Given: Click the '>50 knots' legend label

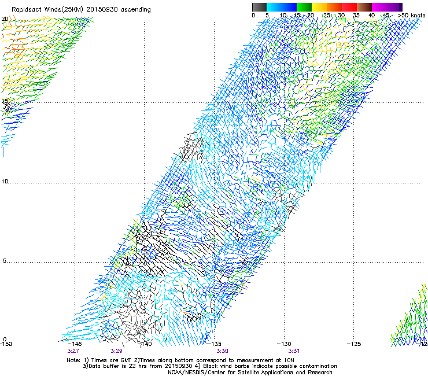Looking at the screenshot, I should pyautogui.click(x=411, y=16).
